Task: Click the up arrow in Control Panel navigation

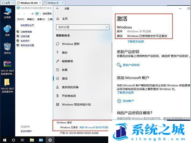Action: [32, 14]
